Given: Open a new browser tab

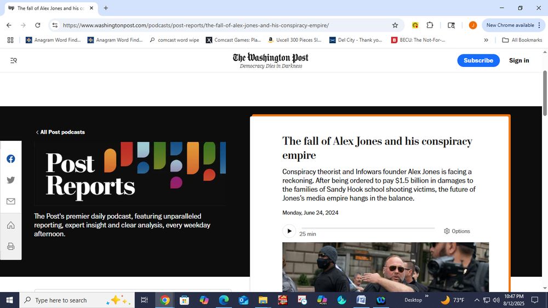Looking at the screenshot, I should tap(106, 8).
